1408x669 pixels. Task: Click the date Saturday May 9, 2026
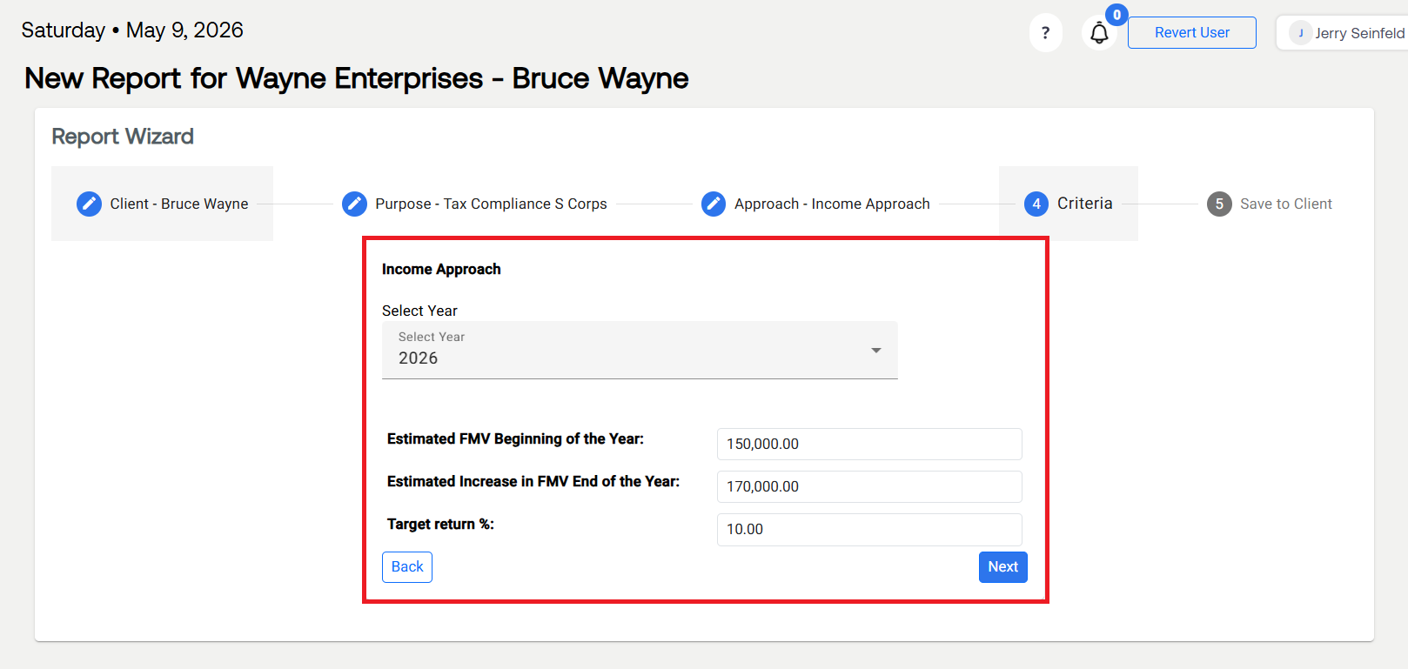132,30
